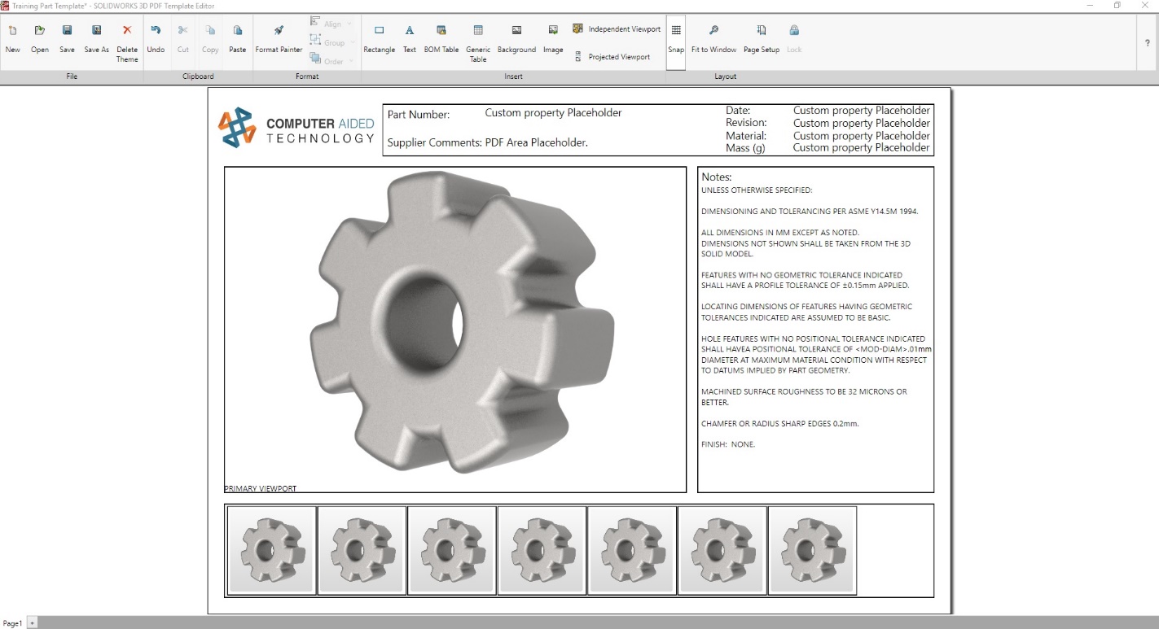Screen dimensions: 1159x629
Task: Click the Help question mark button
Action: pos(1148,43)
